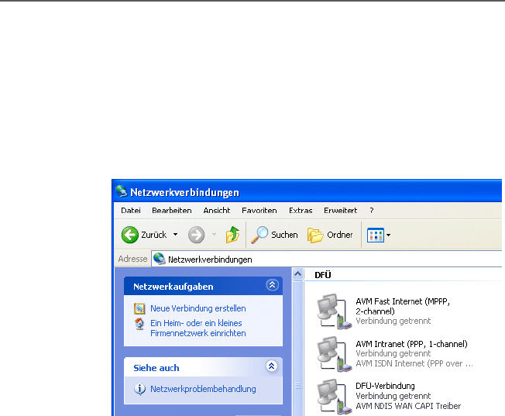The height and width of the screenshot is (416, 505).
Task: Click the Netzwerkproblembehandlung info icon
Action: coord(139,389)
